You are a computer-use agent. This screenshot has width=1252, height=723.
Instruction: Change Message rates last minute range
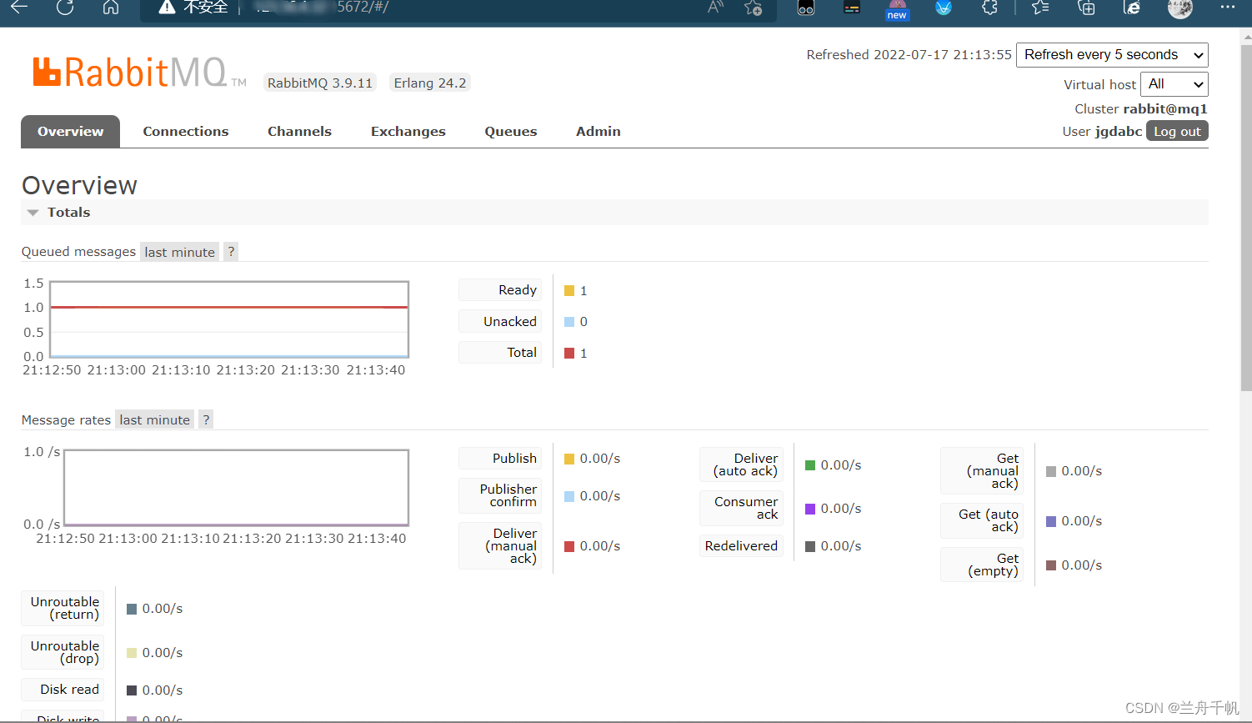(x=154, y=419)
